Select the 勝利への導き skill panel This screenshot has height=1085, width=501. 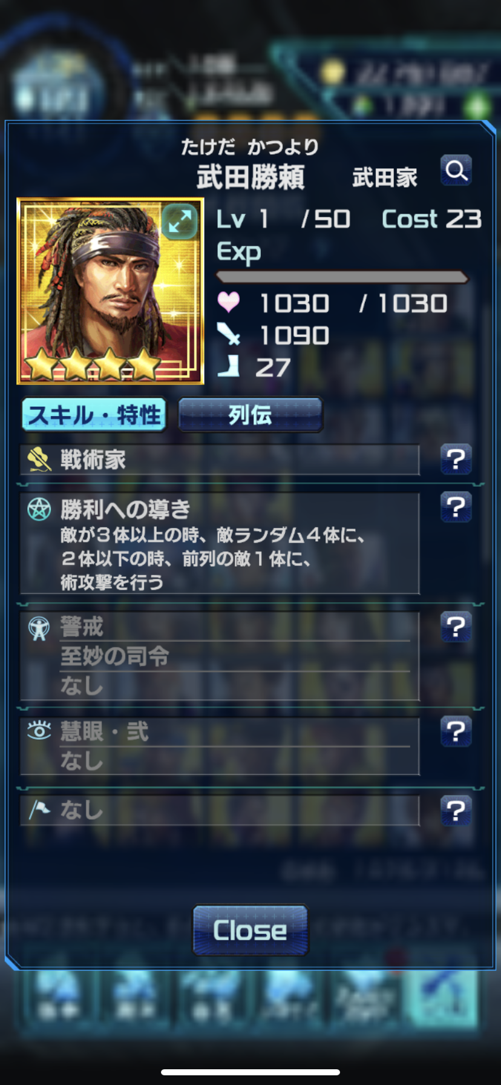coord(220,543)
